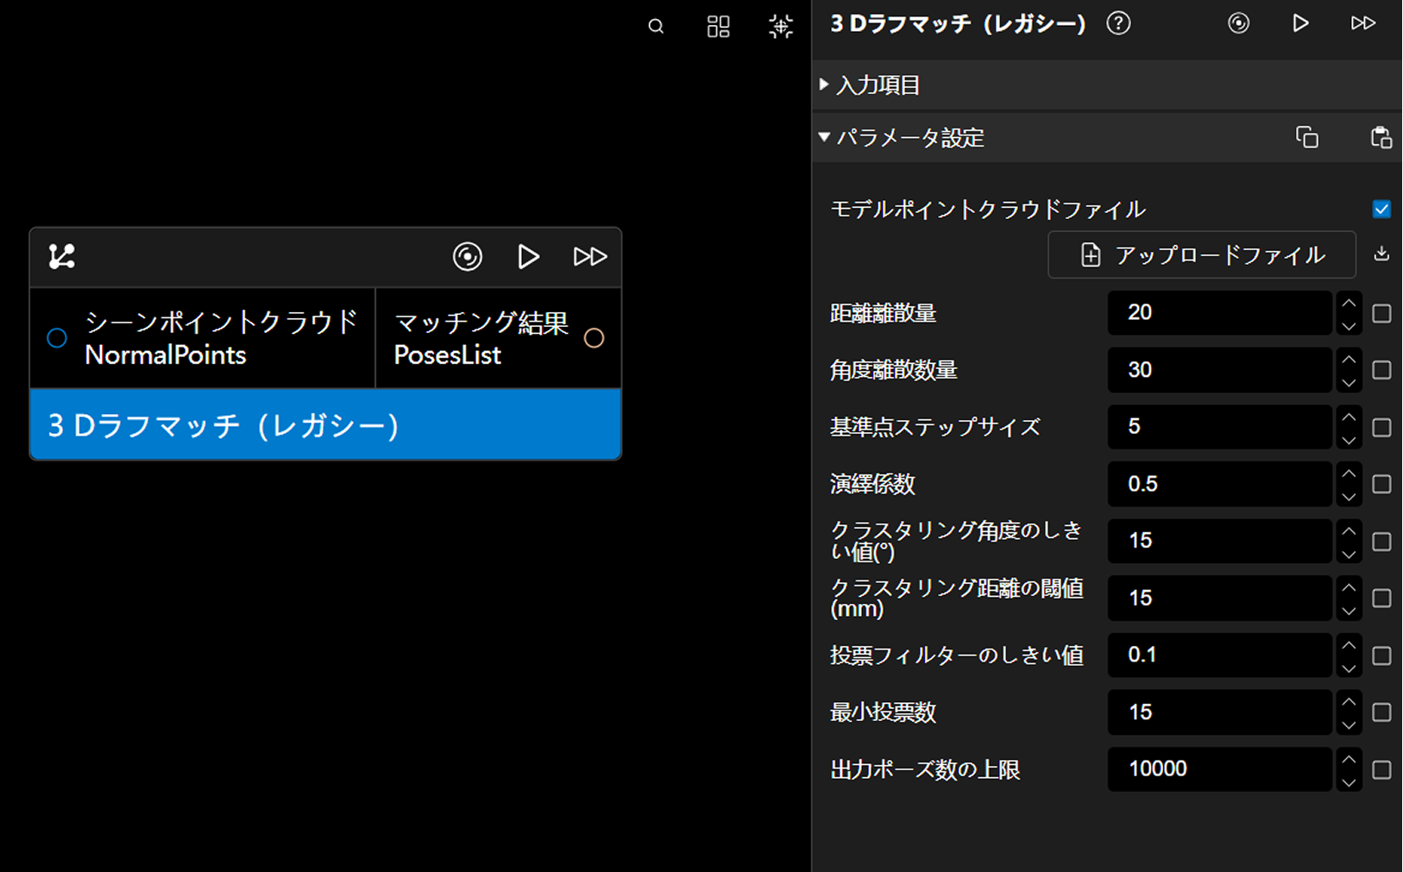Increase 角度離散数量 with the up arrow
1403x872 pixels.
(x=1349, y=360)
